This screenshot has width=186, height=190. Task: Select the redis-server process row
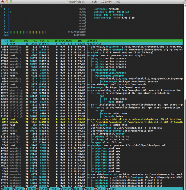[x=92, y=131]
